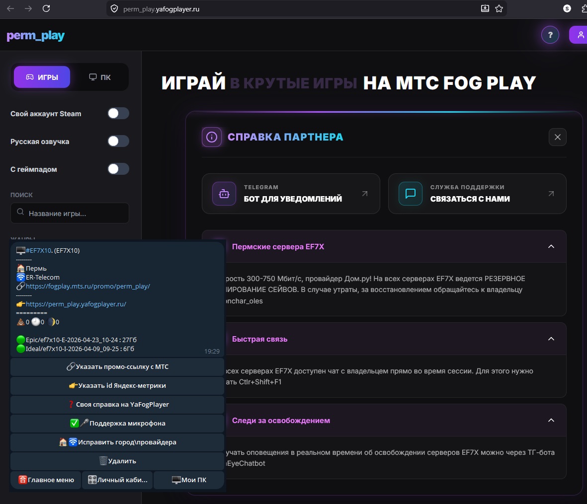Click Исправить город\провайдера button
587x504 pixels.
point(117,442)
